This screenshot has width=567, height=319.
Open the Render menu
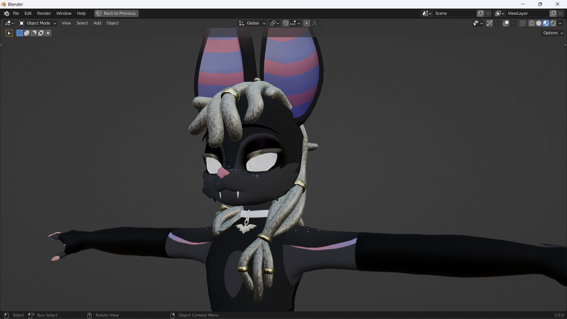tap(44, 13)
